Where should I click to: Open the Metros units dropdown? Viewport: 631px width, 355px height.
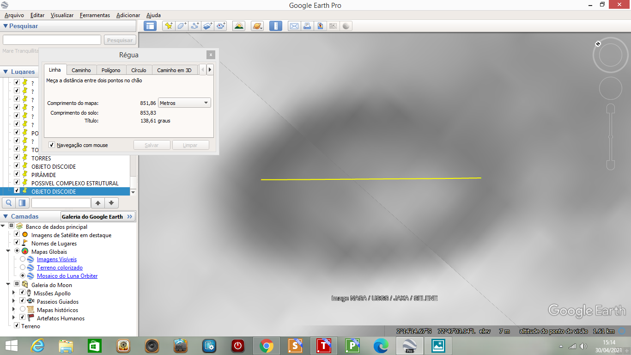[184, 103]
